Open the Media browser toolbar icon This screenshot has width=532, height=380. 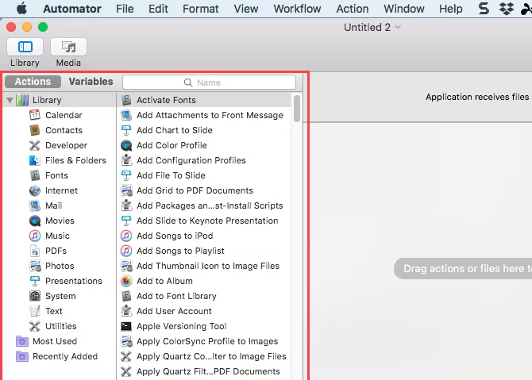(x=68, y=47)
